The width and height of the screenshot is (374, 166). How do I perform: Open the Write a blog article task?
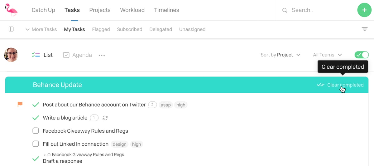pyautogui.click(x=65, y=118)
